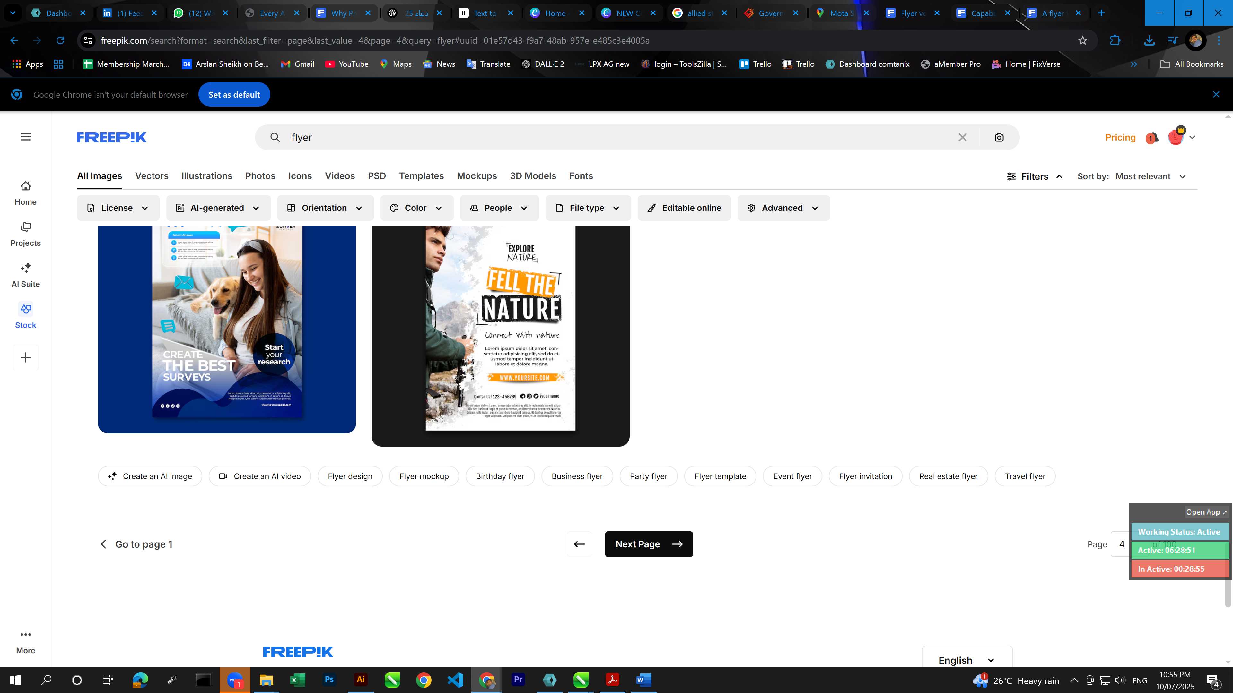
Task: Open Projects in sidebar
Action: (25, 234)
